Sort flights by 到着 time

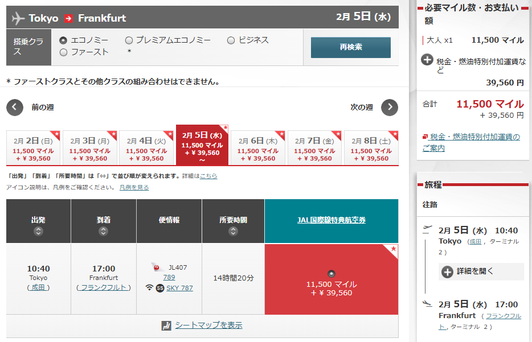(104, 231)
